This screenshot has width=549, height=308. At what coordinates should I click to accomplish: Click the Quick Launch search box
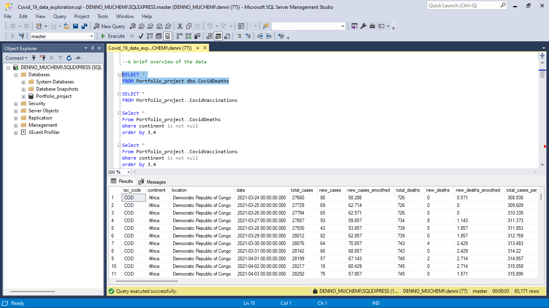click(467, 6)
